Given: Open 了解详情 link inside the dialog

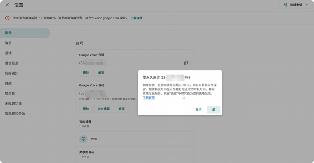Looking at the screenshot, I should coord(149,98).
